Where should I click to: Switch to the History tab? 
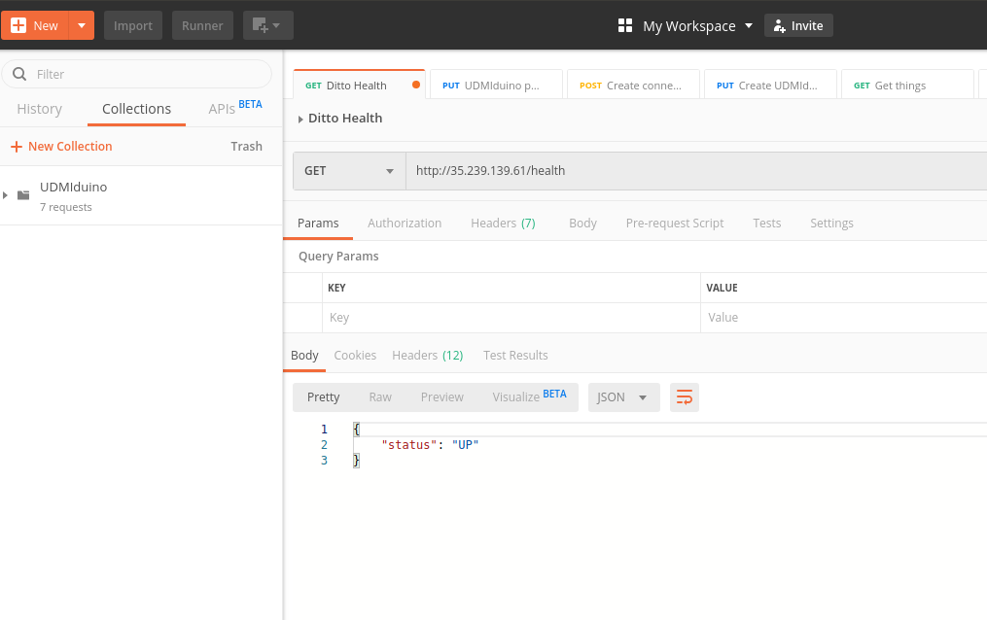pyautogui.click(x=39, y=109)
